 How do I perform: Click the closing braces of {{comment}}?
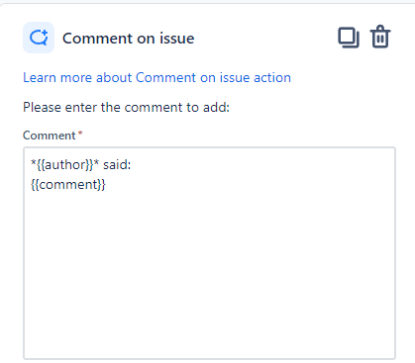click(101, 184)
